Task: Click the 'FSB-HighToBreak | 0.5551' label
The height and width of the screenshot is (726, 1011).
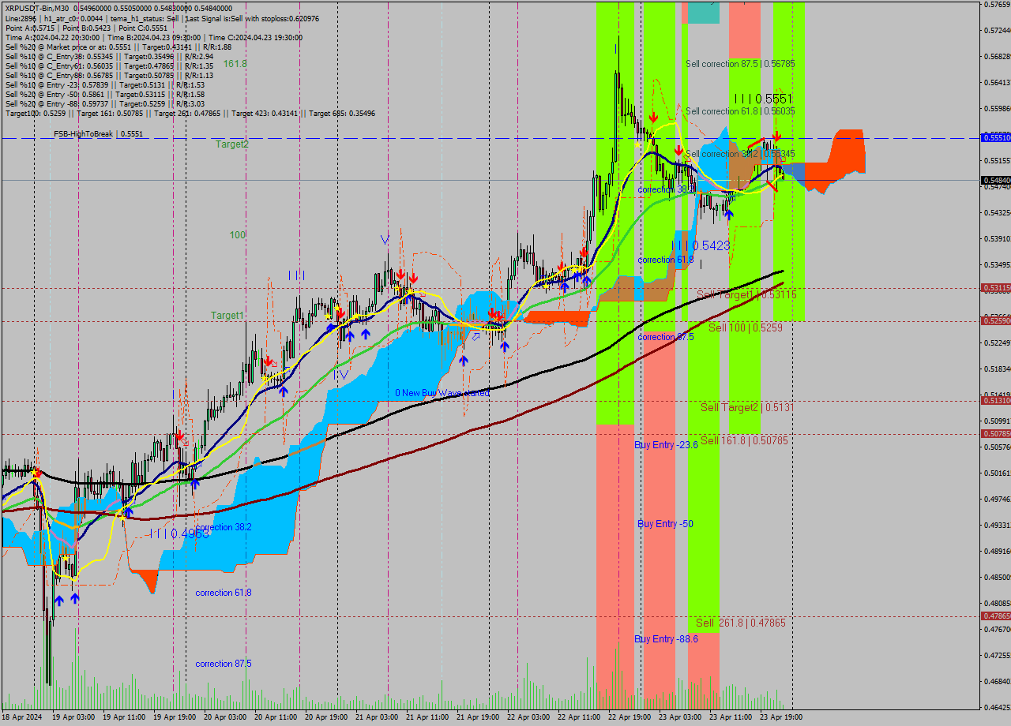Action: pos(99,134)
